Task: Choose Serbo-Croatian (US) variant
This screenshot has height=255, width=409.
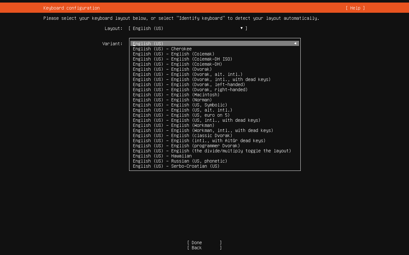Action: (x=176, y=166)
